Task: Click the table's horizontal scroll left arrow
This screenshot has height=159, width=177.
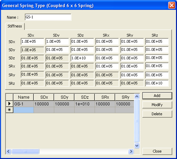Action: (8, 151)
